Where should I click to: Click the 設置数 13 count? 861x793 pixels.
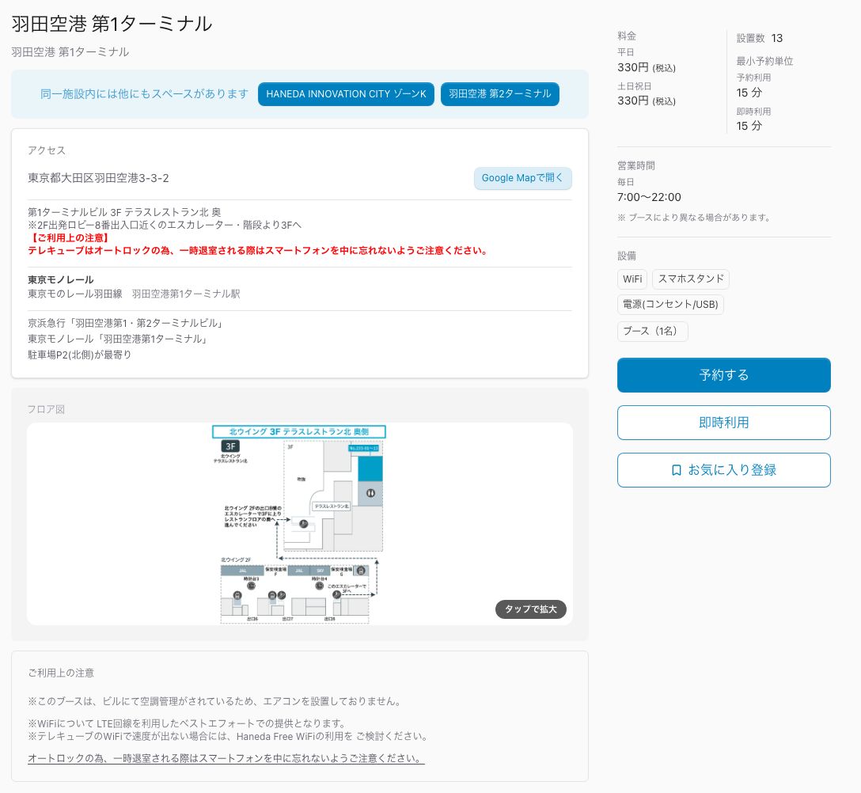pyautogui.click(x=760, y=38)
